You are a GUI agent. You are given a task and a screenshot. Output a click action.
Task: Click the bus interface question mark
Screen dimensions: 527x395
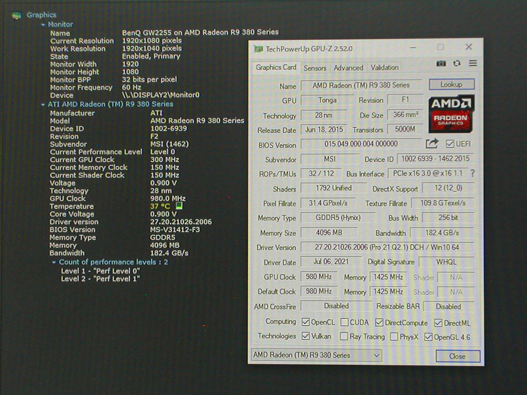473,173
